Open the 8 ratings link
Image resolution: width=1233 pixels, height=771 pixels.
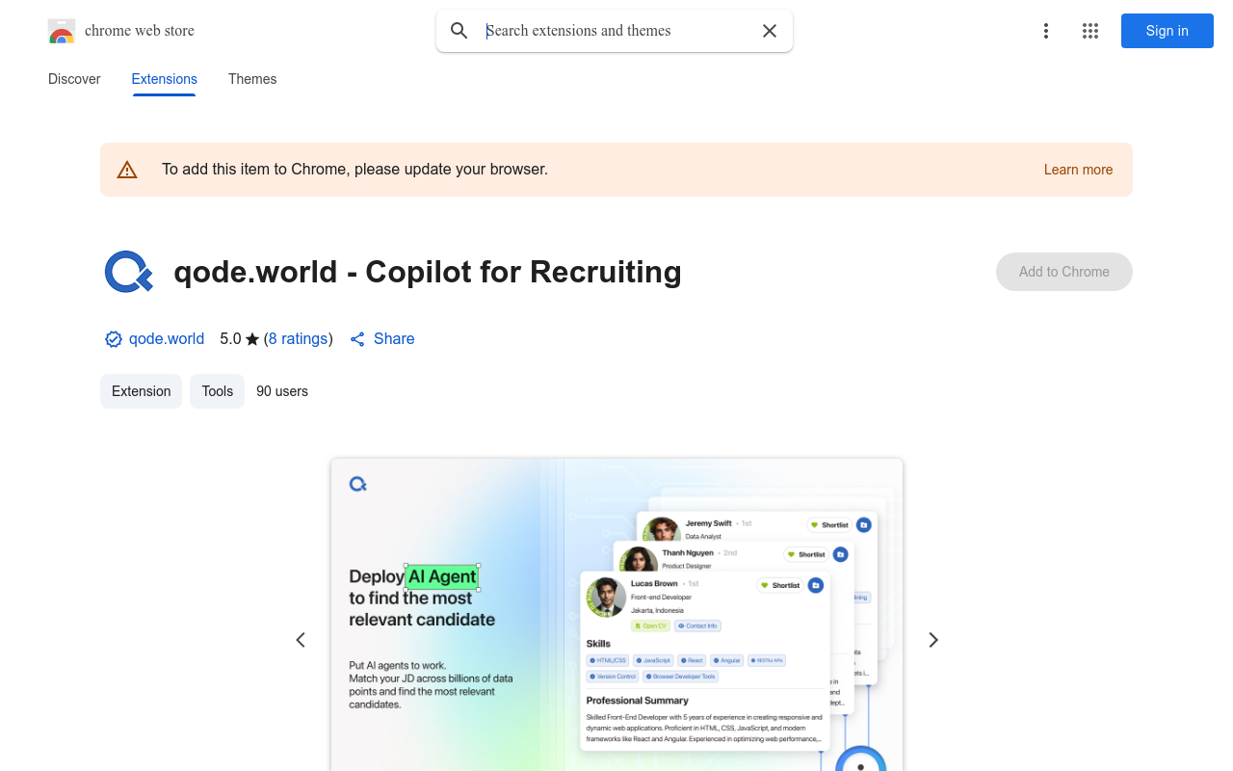click(299, 339)
